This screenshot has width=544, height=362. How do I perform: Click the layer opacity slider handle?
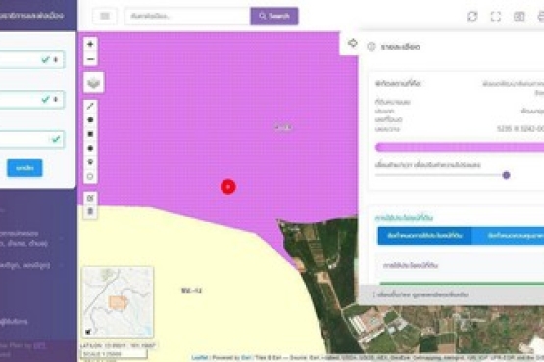point(506,175)
